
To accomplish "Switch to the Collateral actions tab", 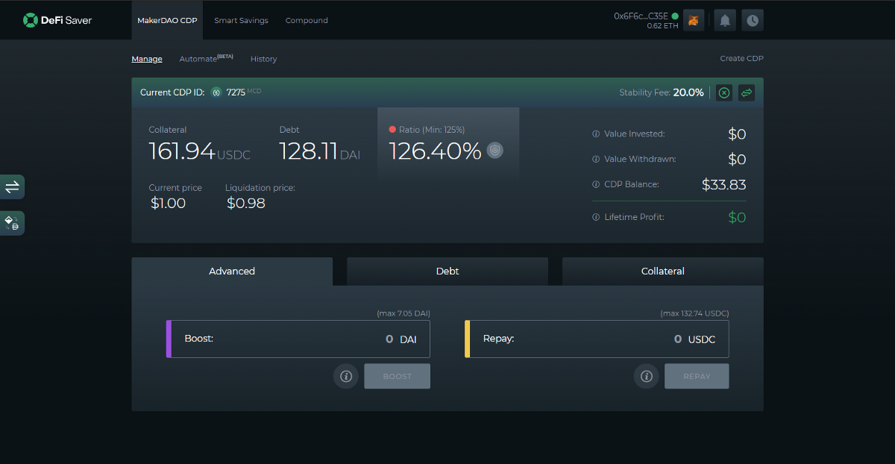I will click(663, 272).
